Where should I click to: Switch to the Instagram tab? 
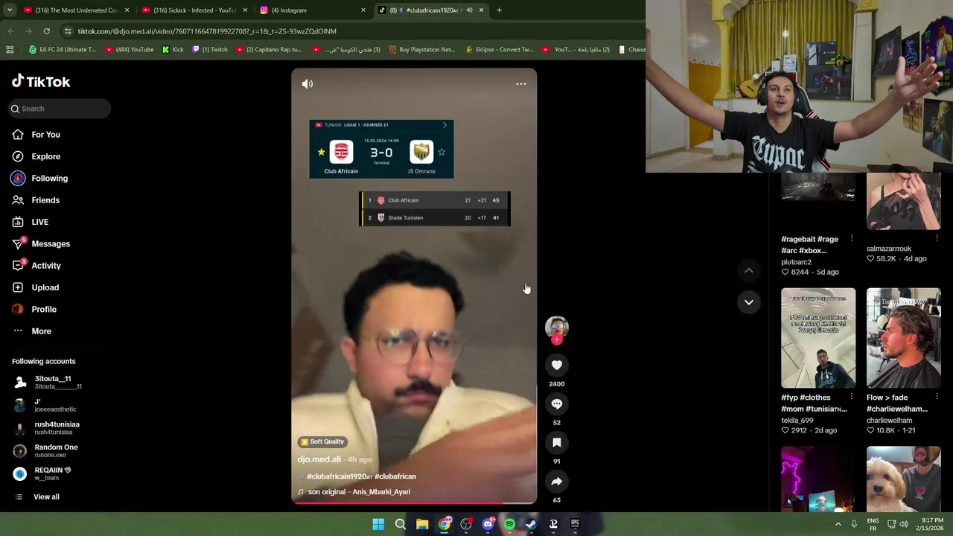click(313, 10)
